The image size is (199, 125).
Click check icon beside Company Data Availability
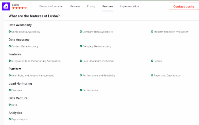(x=81, y=31)
